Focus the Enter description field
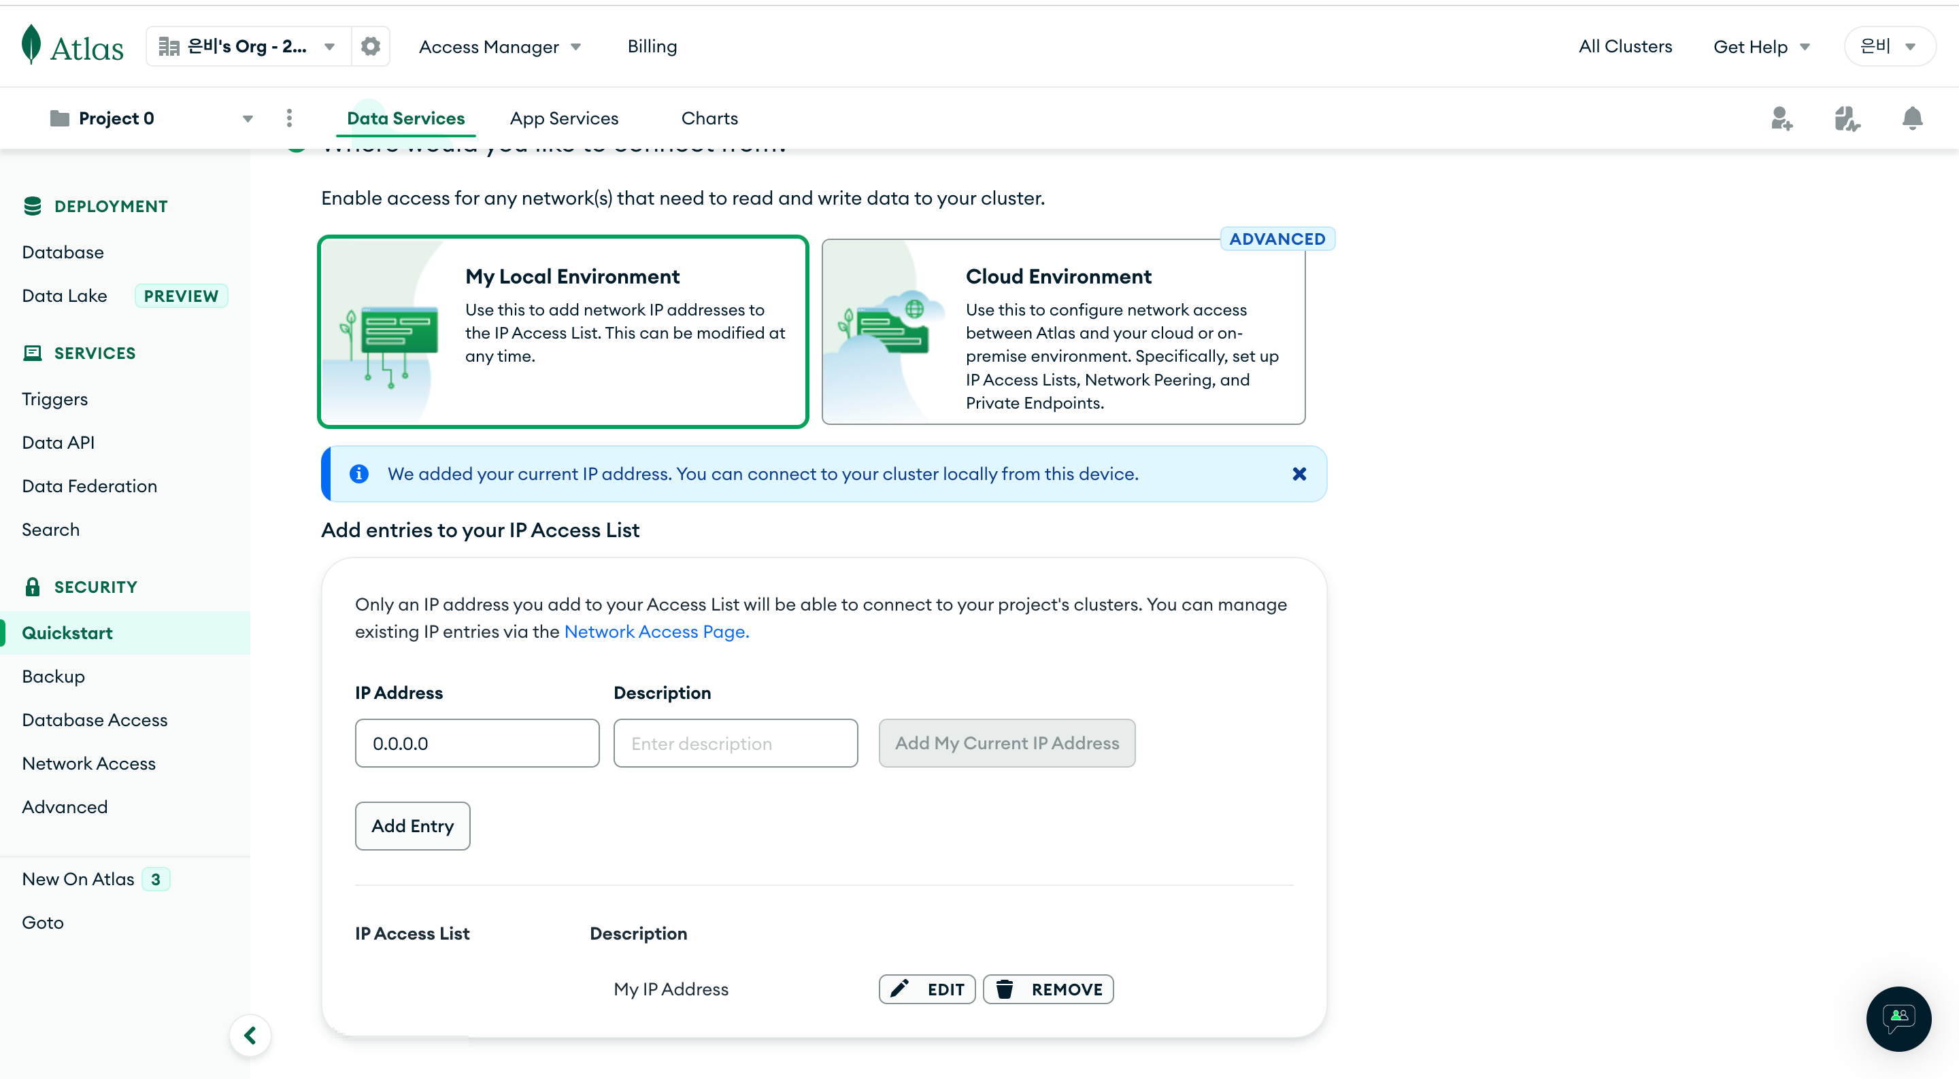Viewport: 1959px width, 1079px height. pyautogui.click(x=735, y=743)
